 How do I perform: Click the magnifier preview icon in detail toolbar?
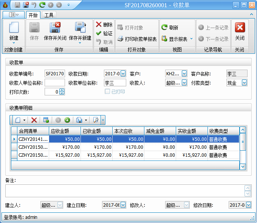[x=96, y=120]
